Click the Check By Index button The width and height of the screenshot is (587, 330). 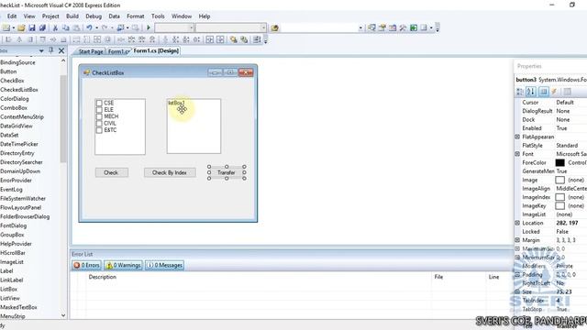click(170, 172)
